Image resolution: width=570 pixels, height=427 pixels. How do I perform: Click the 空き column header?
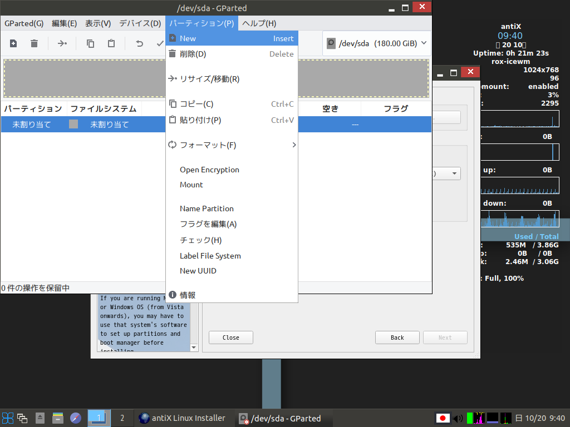pyautogui.click(x=330, y=109)
